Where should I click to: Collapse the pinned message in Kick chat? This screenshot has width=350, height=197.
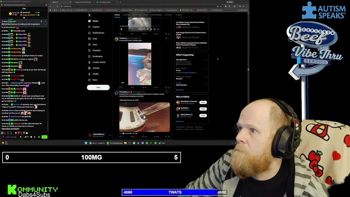pyautogui.click(x=45, y=25)
